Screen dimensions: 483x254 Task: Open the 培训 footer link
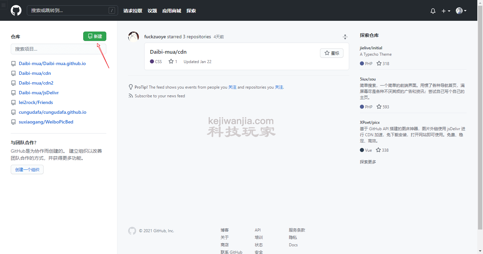coord(259,238)
